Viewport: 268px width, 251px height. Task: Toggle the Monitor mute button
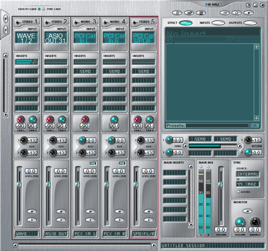coord(248,211)
